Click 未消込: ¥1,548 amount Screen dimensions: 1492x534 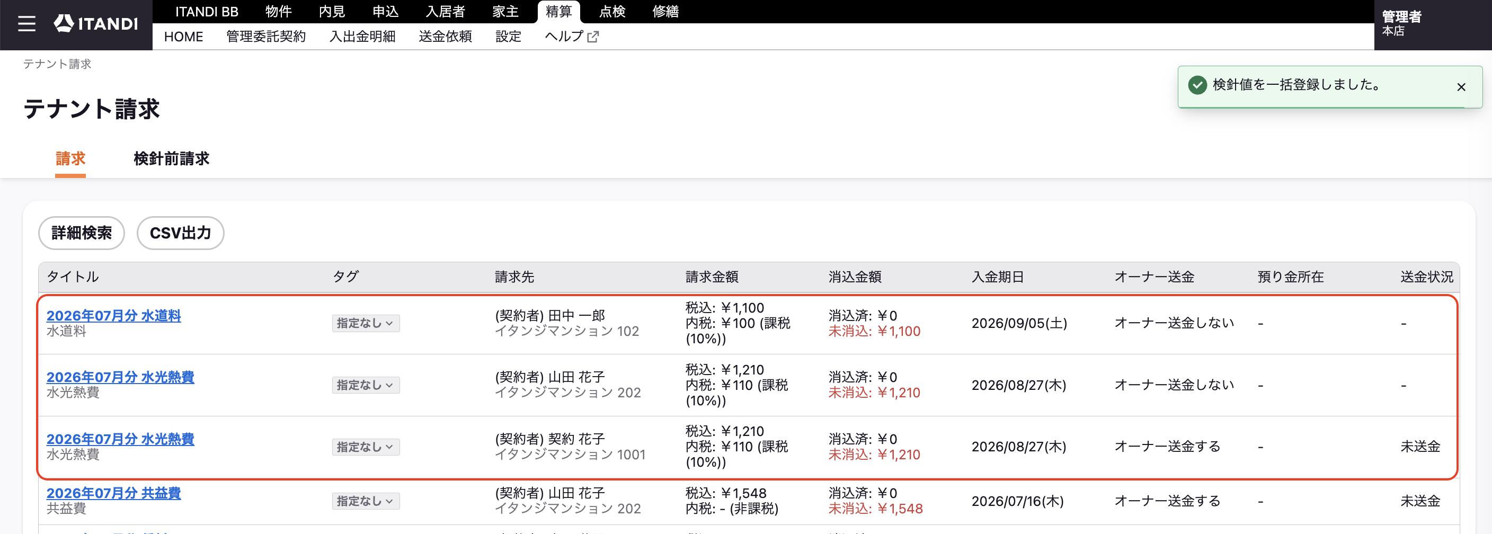pyautogui.click(x=875, y=509)
